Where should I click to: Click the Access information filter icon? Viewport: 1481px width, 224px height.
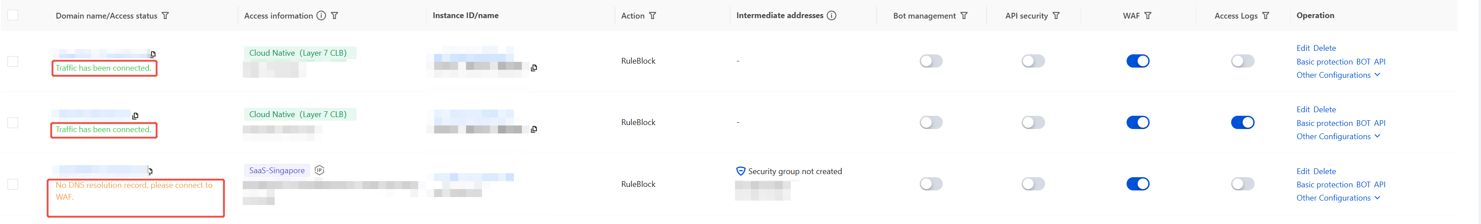(334, 15)
